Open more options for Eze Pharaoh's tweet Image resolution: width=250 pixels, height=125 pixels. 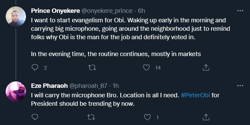pos(240,86)
